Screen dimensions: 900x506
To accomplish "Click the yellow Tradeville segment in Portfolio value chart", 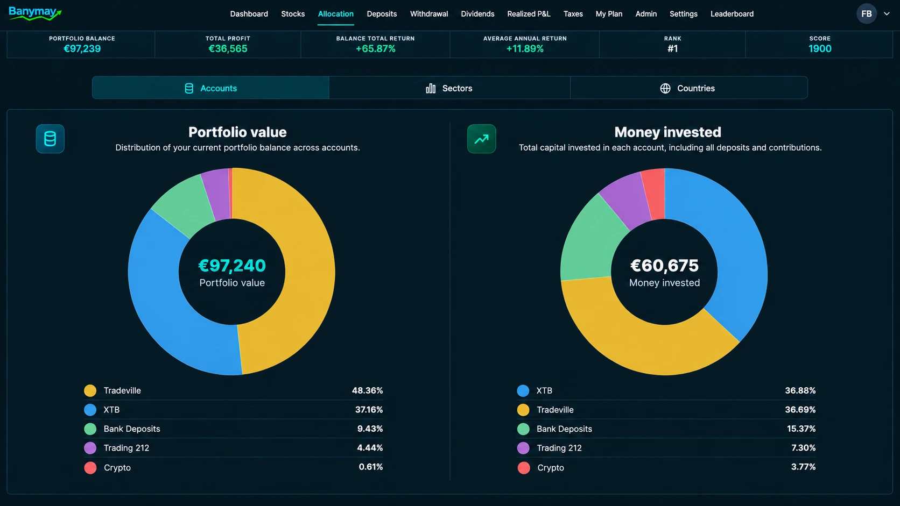I will click(x=310, y=269).
